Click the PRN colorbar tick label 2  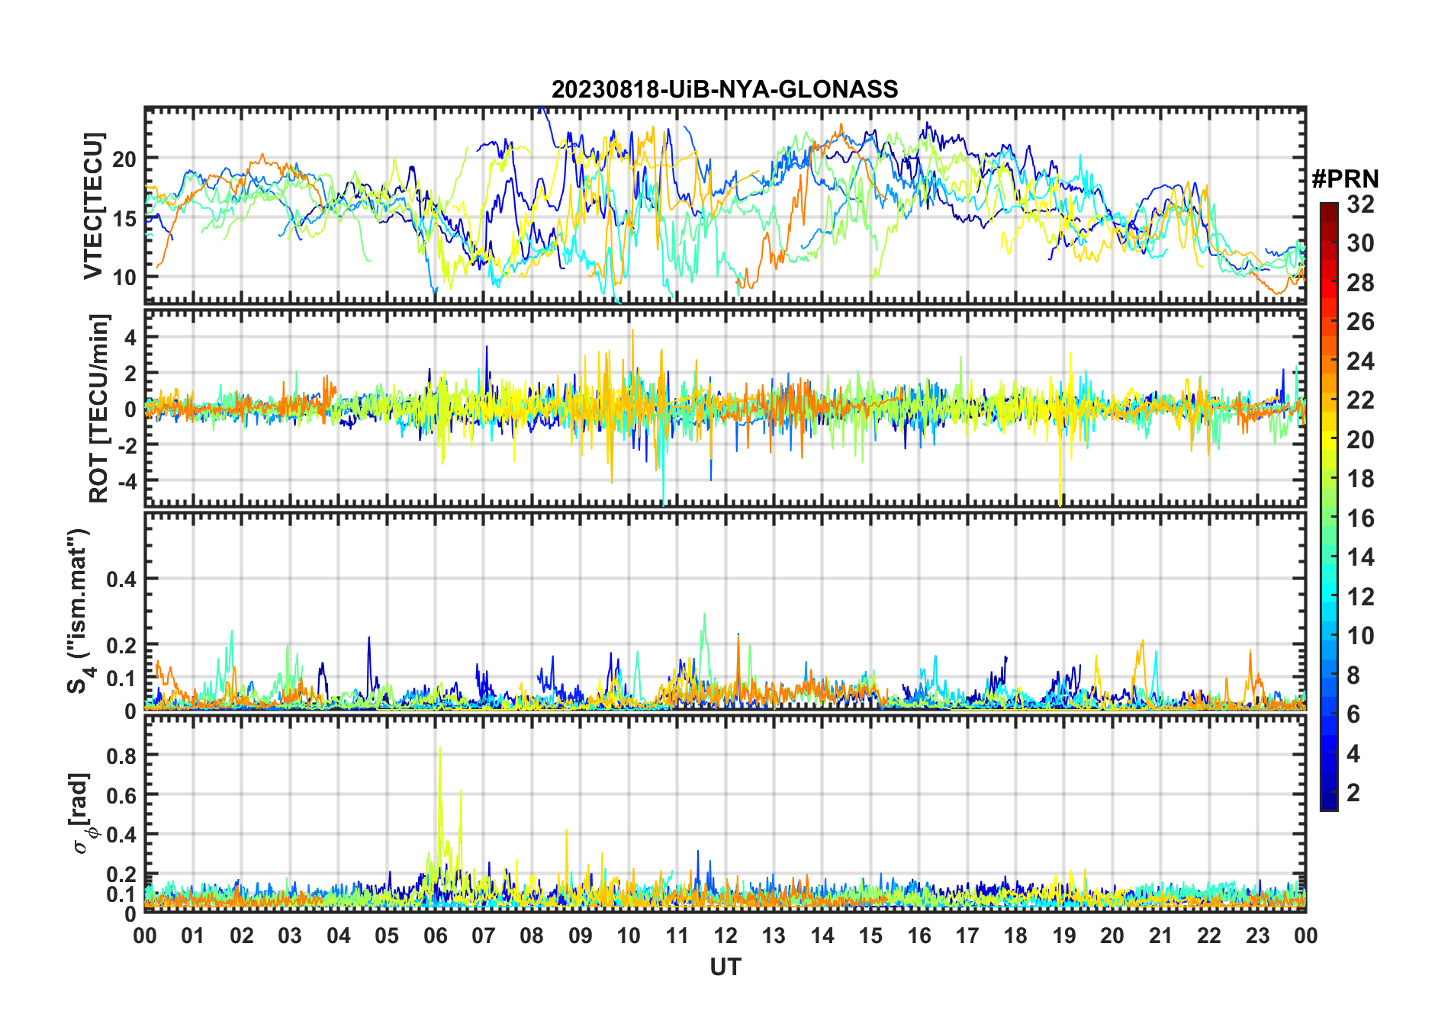point(1353,793)
